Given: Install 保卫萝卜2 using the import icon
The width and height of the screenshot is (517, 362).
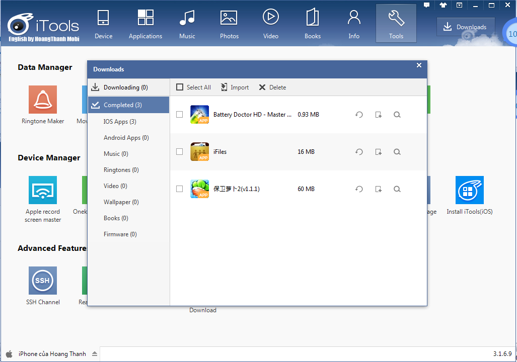Looking at the screenshot, I should pyautogui.click(x=378, y=189).
